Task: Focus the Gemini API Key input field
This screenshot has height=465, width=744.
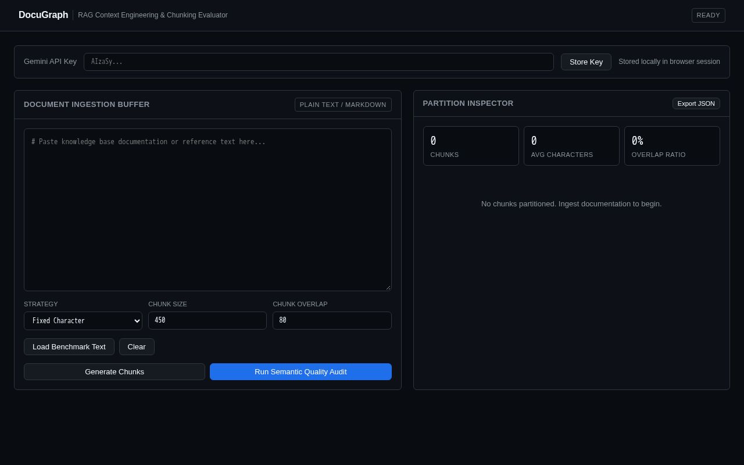Action: [319, 62]
